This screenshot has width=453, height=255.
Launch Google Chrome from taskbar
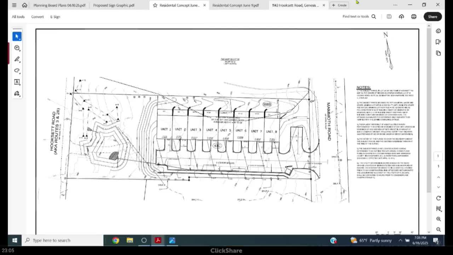[116, 240]
